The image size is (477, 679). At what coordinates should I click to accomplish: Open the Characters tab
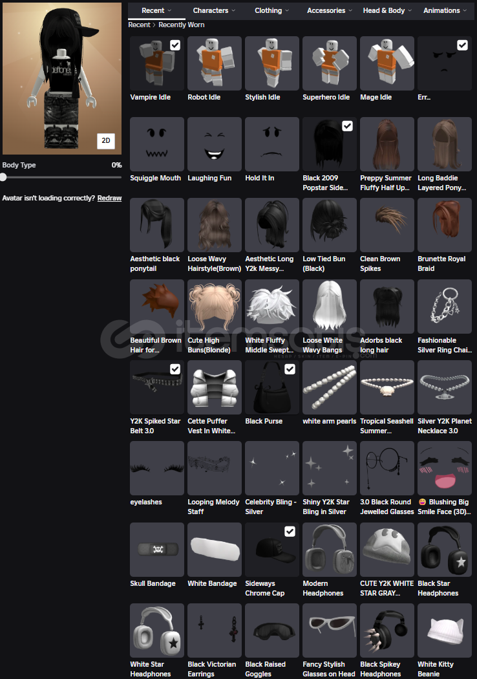tap(214, 10)
